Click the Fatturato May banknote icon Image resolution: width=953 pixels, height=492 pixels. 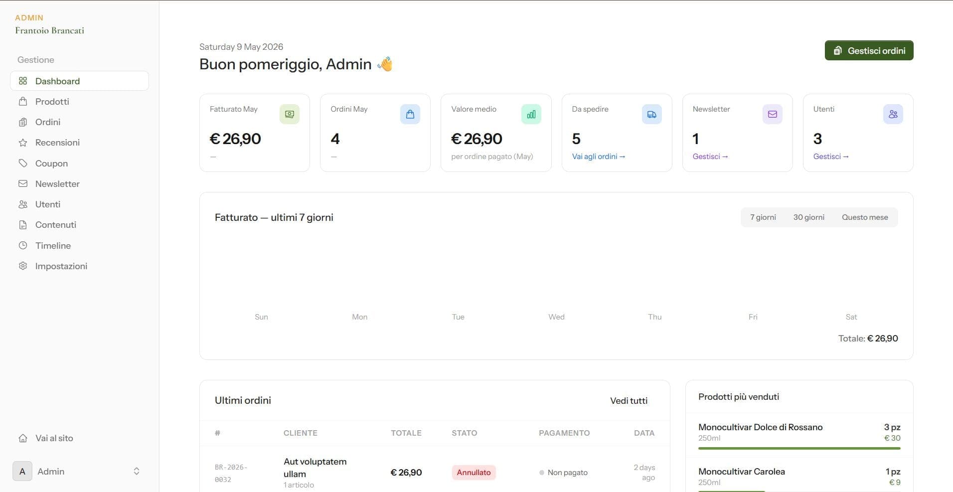290,114
